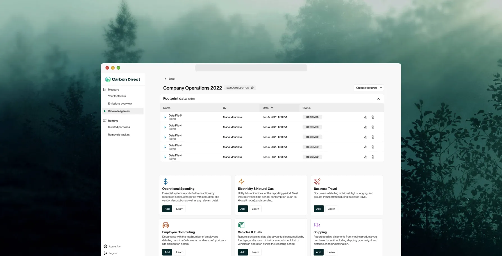Click the Shipping truck icon

317,225
